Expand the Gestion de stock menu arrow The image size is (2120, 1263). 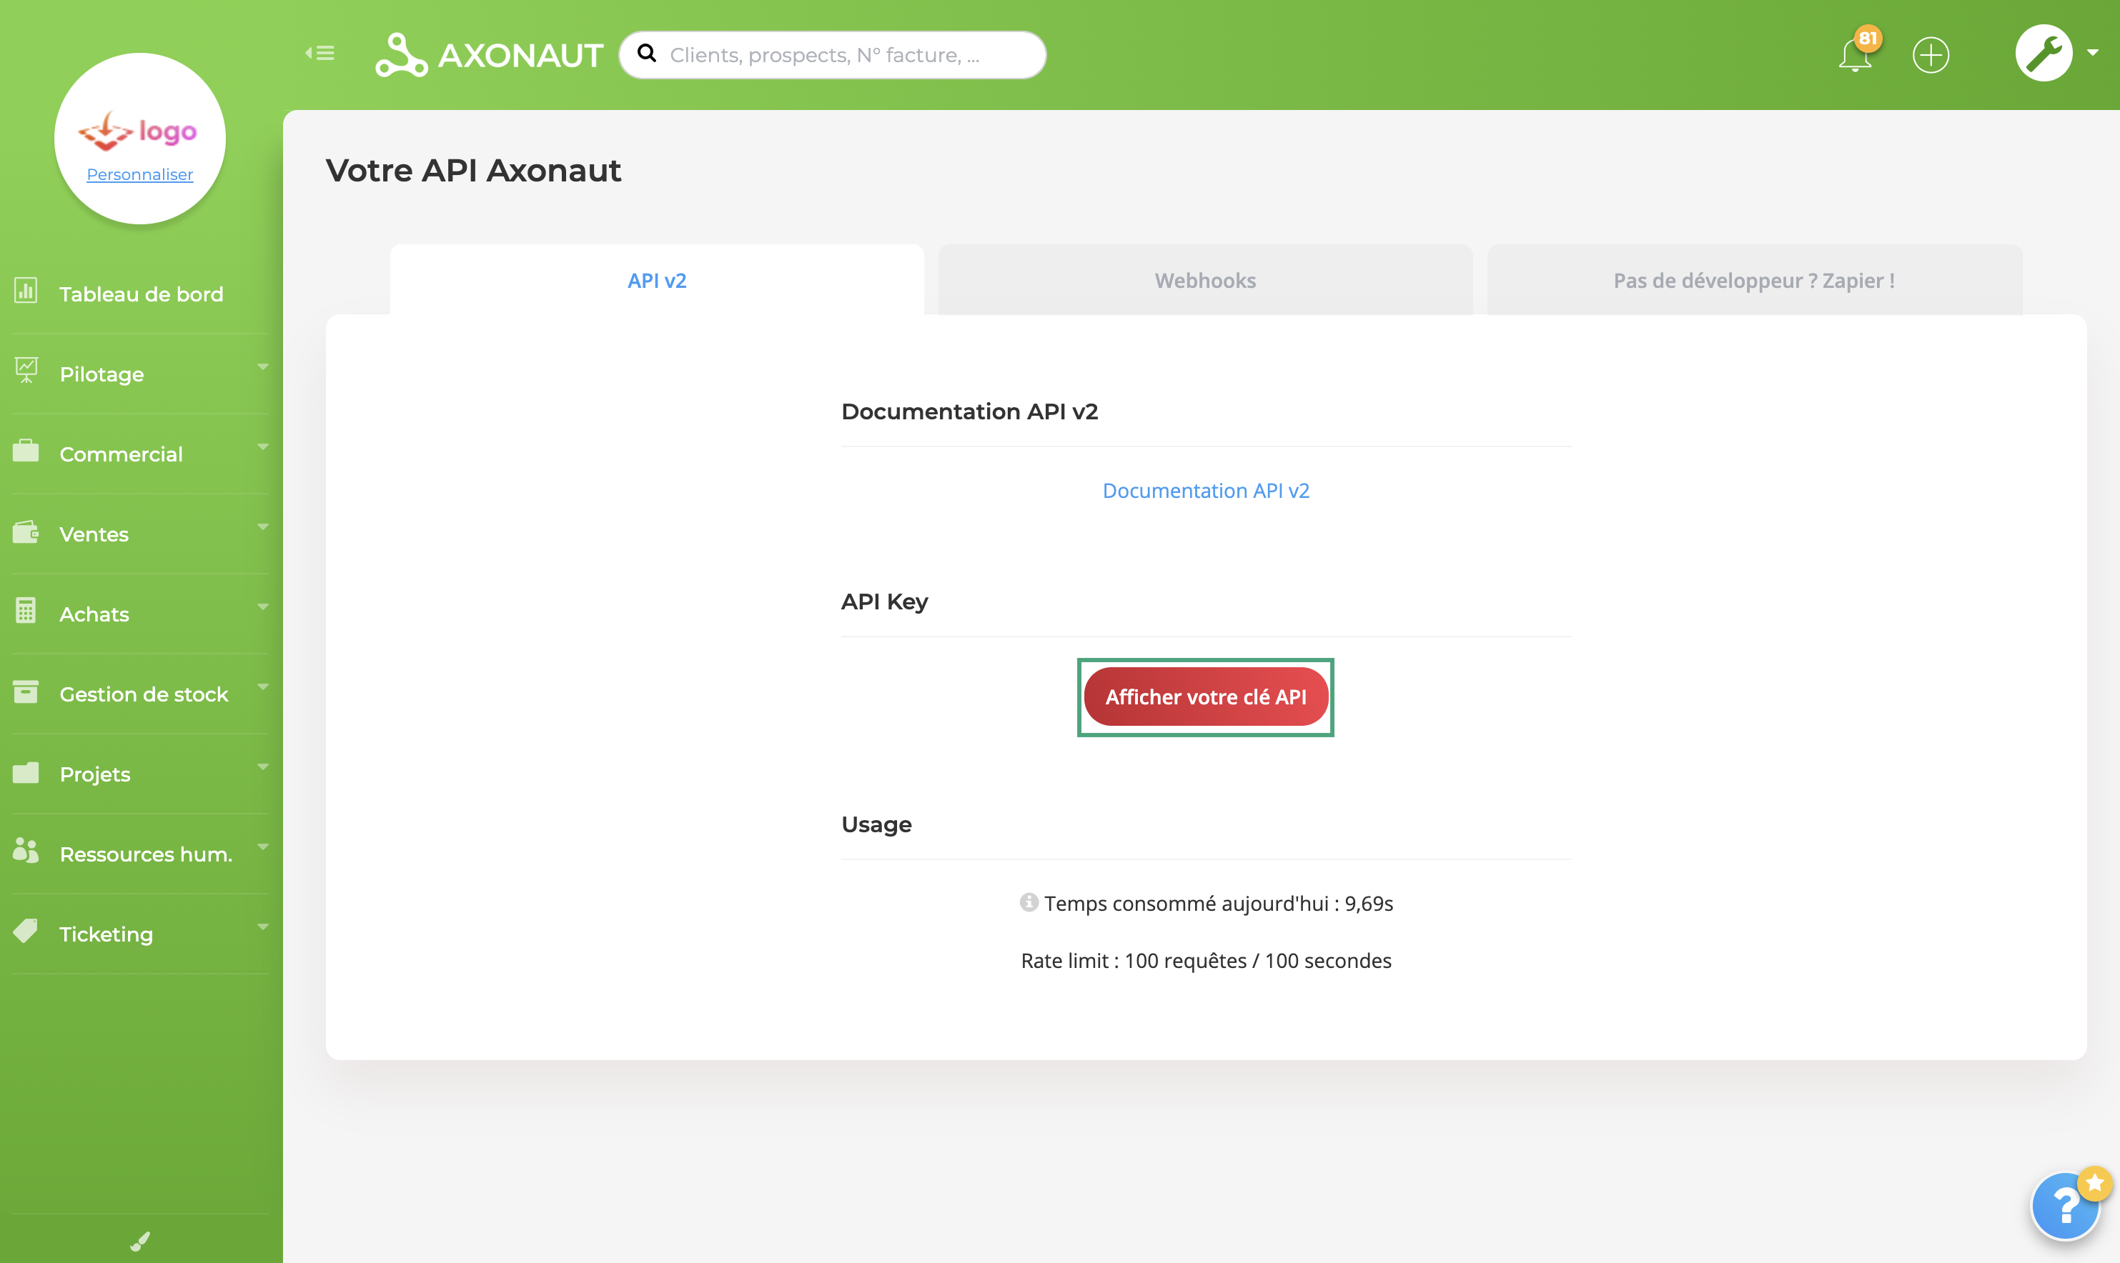[262, 687]
